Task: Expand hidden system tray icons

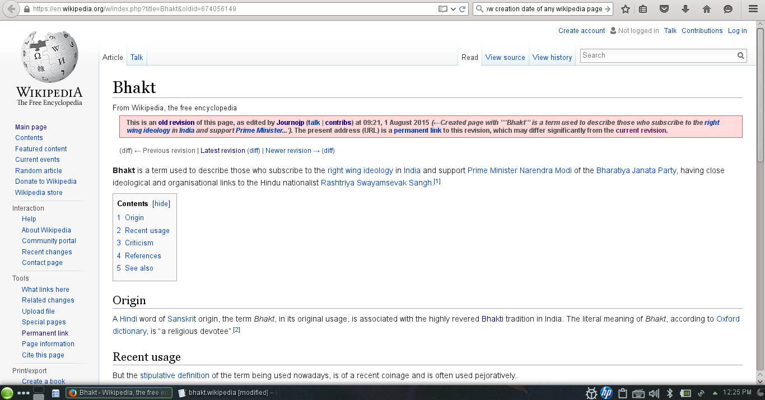Action: click(x=715, y=393)
